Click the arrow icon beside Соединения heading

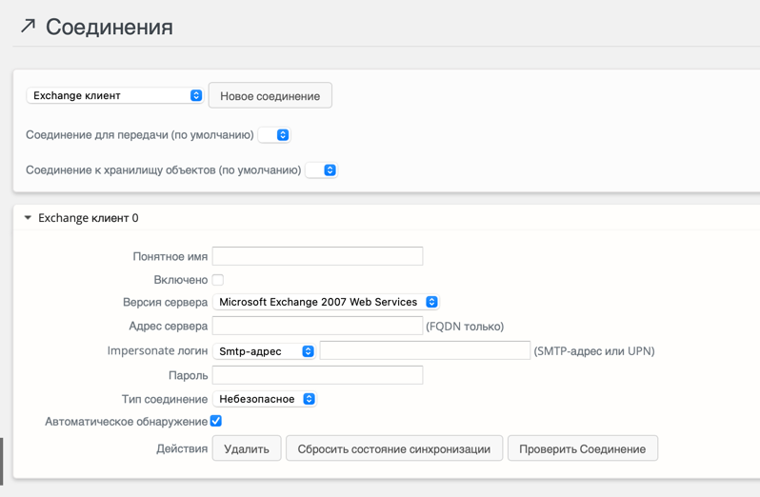[28, 26]
